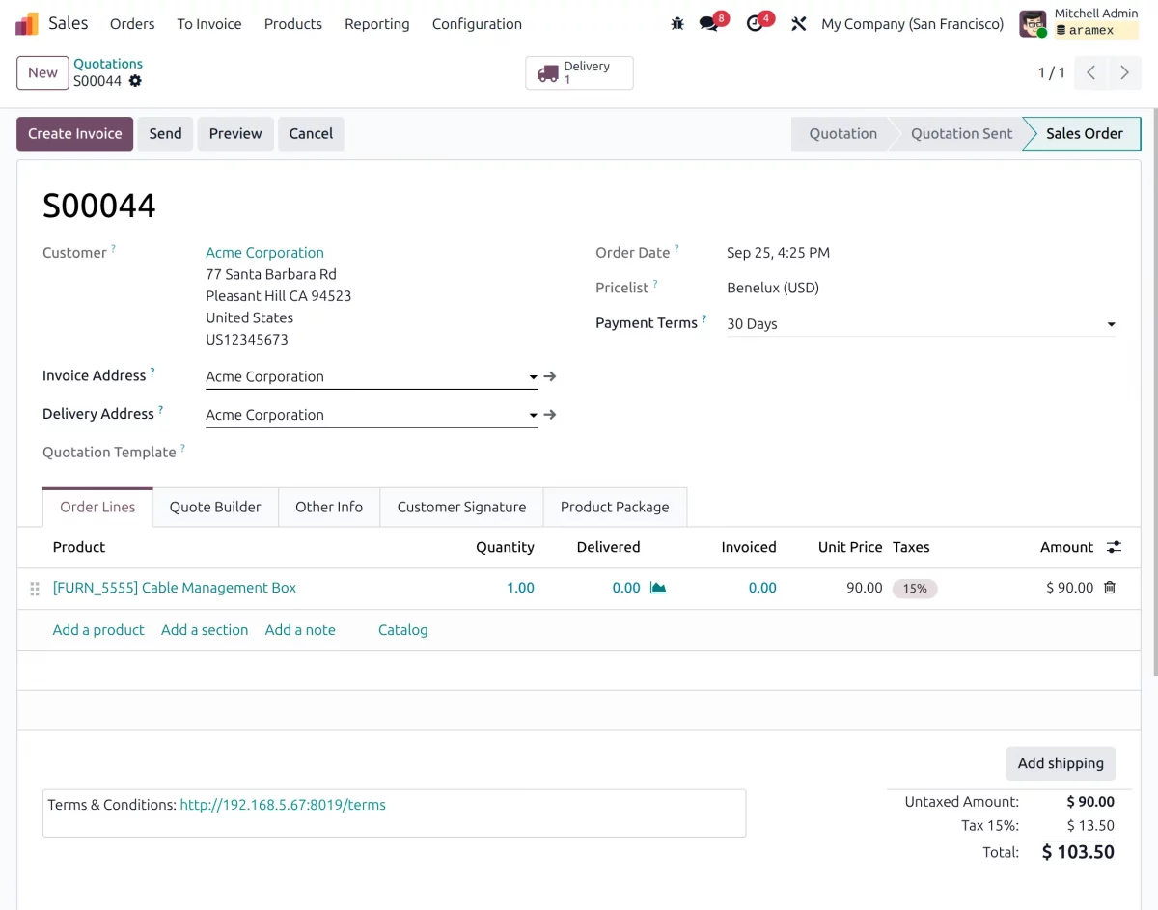Click the Add a product link
1158x910 pixels.
point(98,630)
